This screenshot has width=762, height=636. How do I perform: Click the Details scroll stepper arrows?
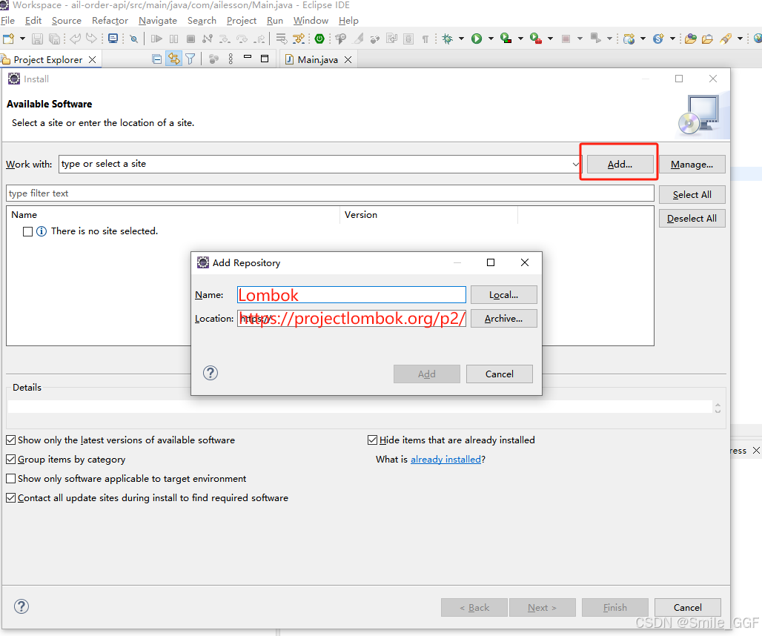tap(718, 407)
